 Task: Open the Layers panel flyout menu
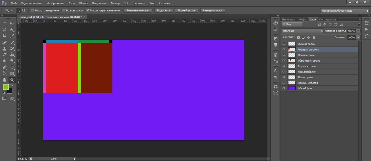(359, 19)
